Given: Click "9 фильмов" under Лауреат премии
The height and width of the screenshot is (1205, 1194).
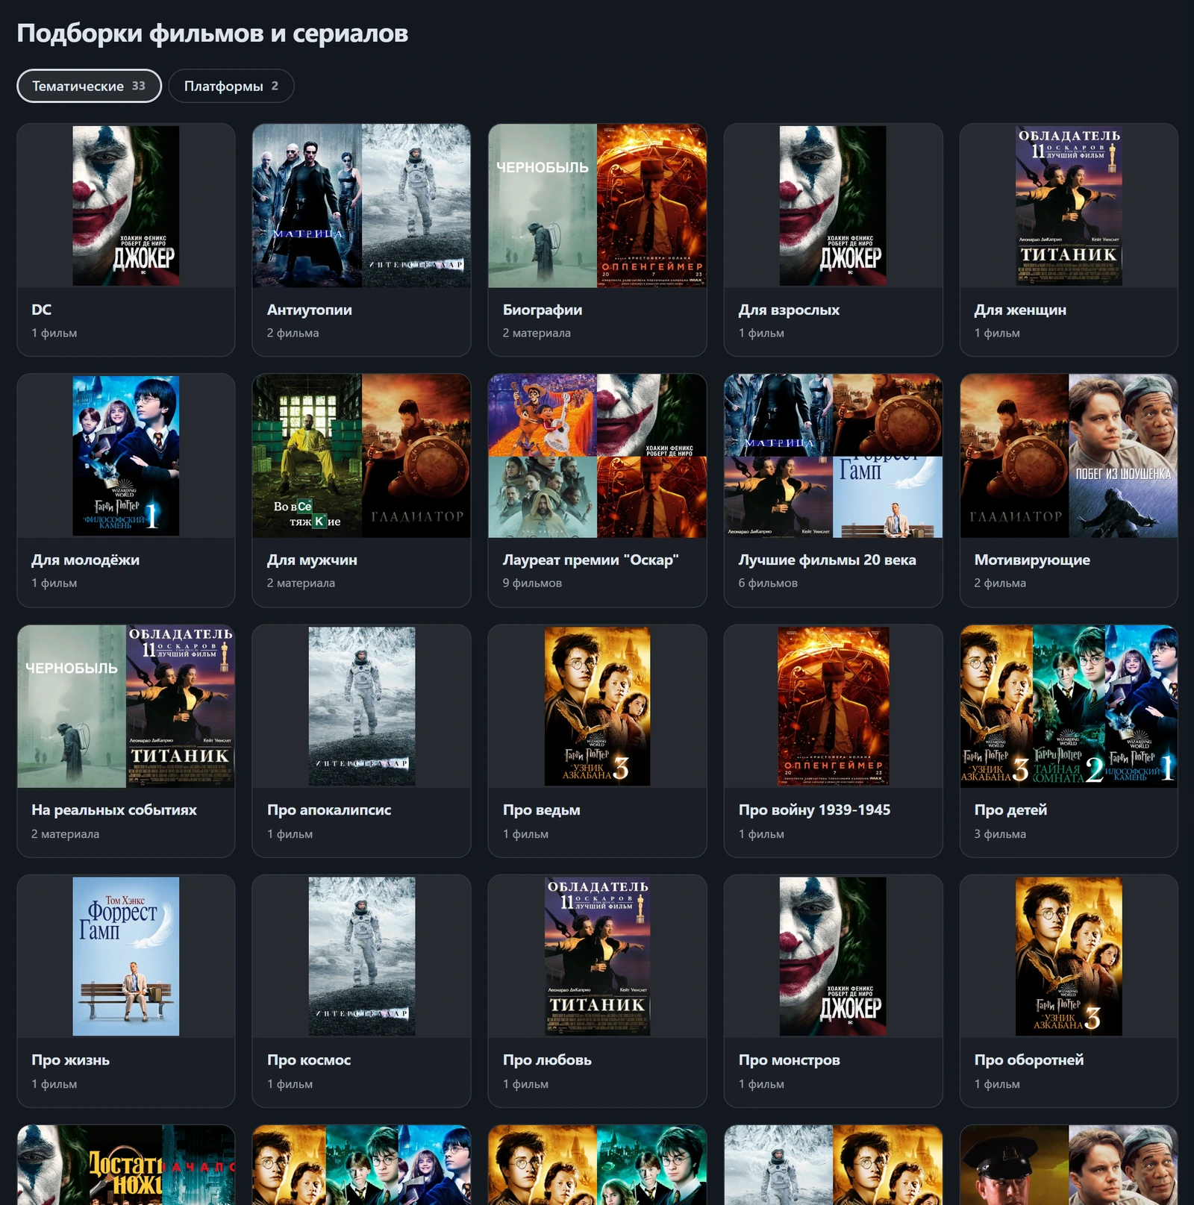Looking at the screenshot, I should tap(532, 583).
